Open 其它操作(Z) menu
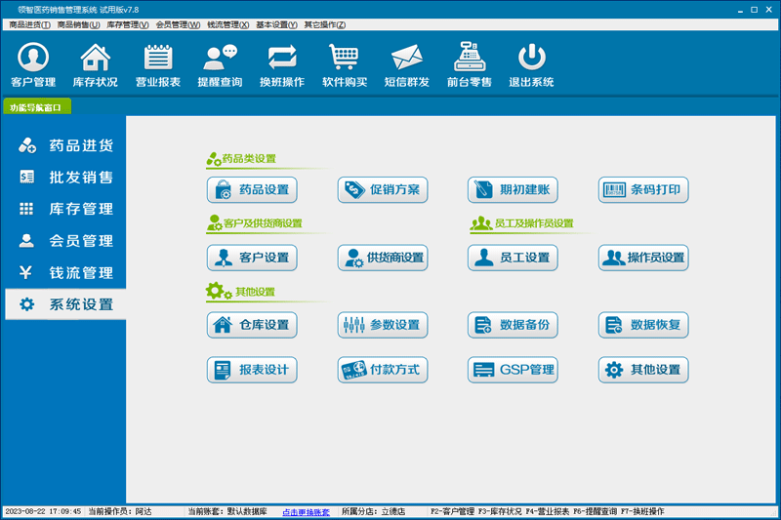 coord(325,25)
